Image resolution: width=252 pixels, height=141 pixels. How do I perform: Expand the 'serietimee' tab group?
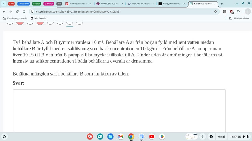coord(24,4)
